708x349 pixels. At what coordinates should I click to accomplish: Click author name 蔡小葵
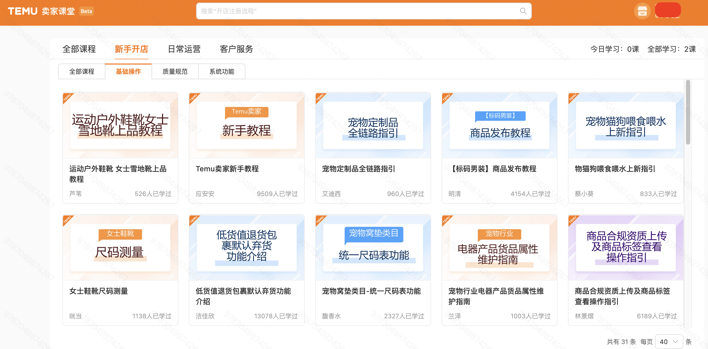tap(584, 194)
